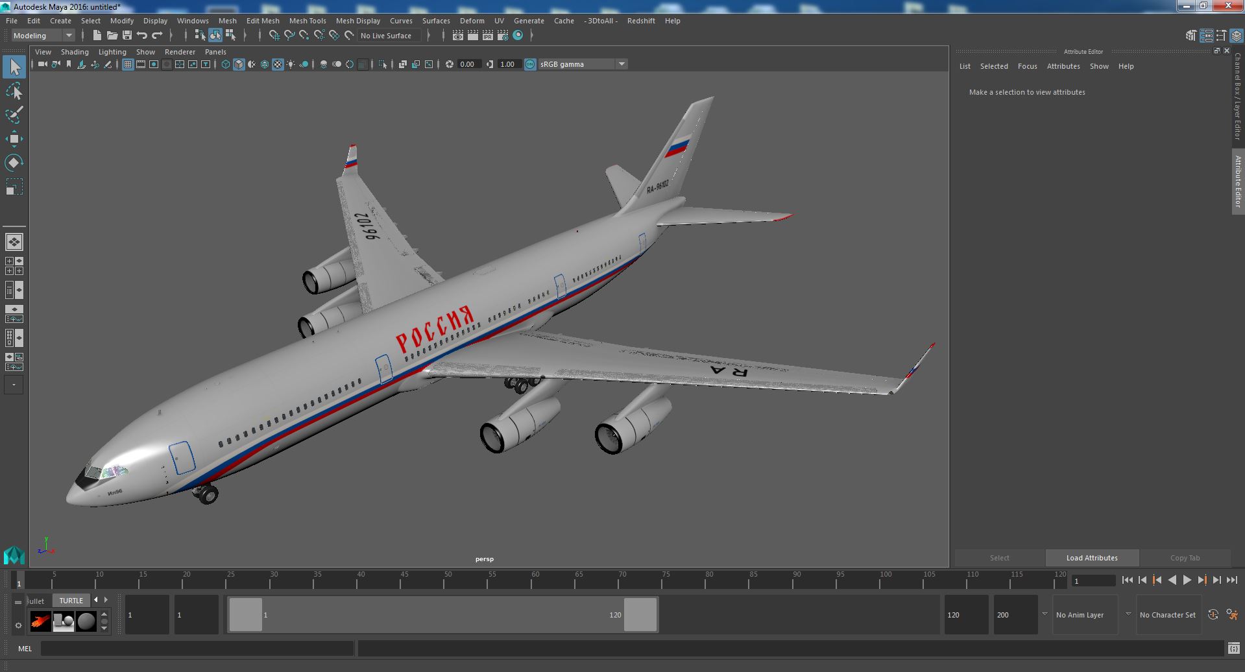Open the Redshift menu
Screen dimensions: 1245x672
641,21
